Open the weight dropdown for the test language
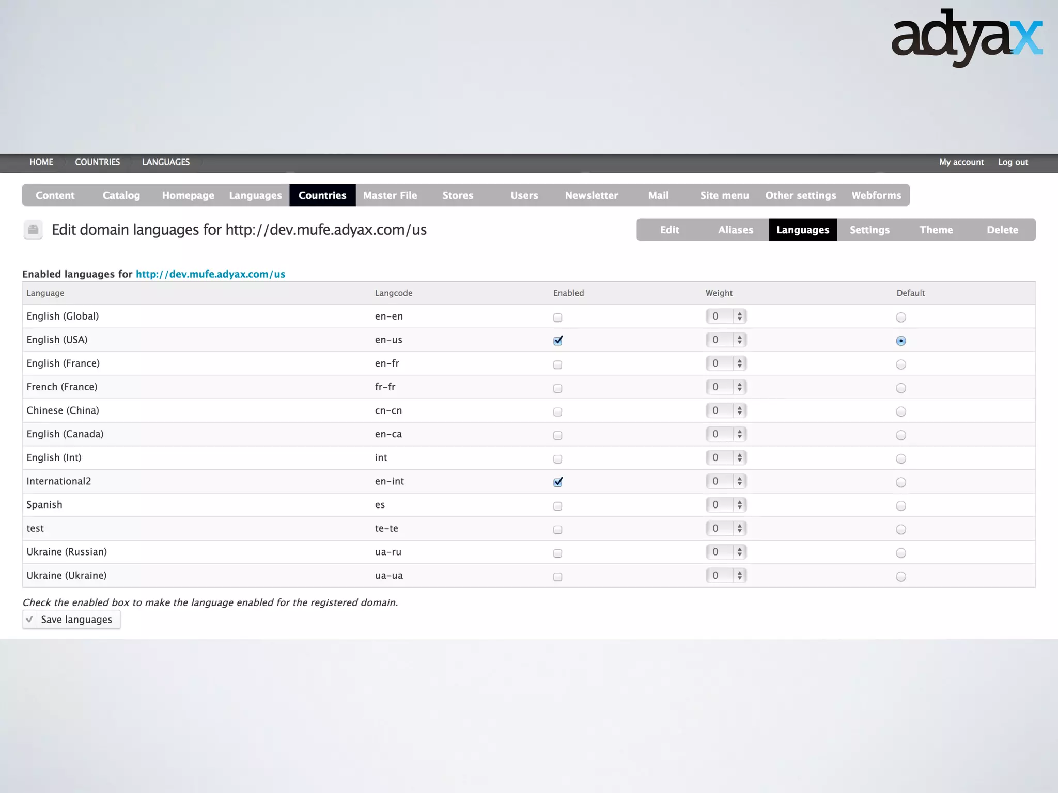The image size is (1058, 793). [726, 528]
